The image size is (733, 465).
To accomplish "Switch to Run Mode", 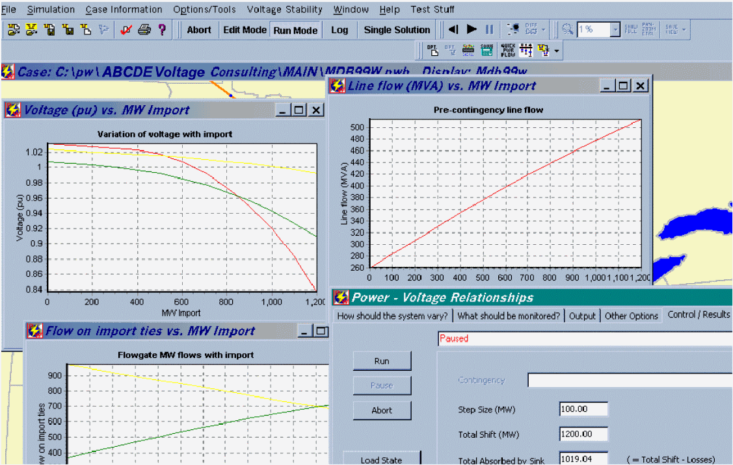I will click(295, 29).
